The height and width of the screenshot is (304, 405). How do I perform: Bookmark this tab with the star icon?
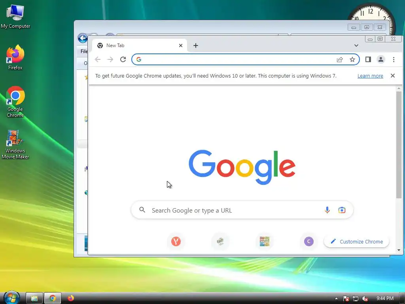pyautogui.click(x=352, y=60)
